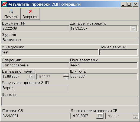This screenshot has width=140, height=122.
Task: Decrease execution time with down spinner arrow
Action: [66, 78]
